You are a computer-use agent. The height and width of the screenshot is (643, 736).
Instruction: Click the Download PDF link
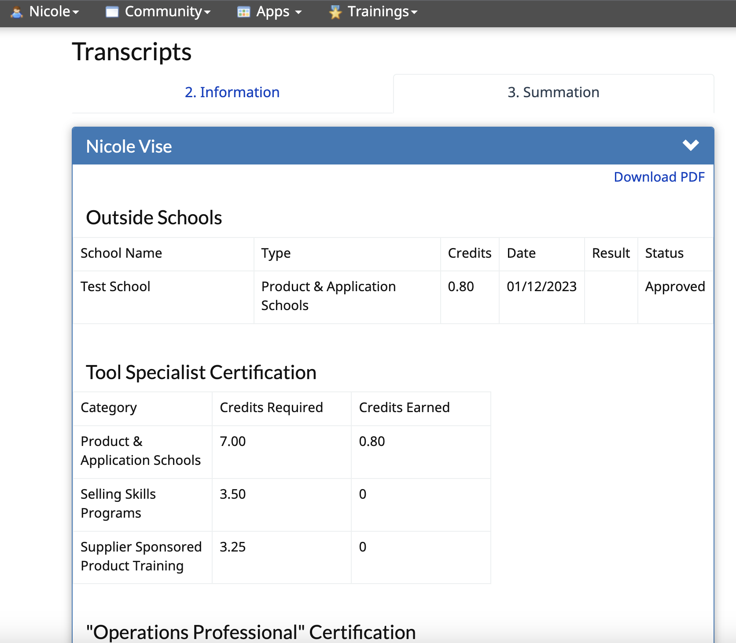pos(659,177)
